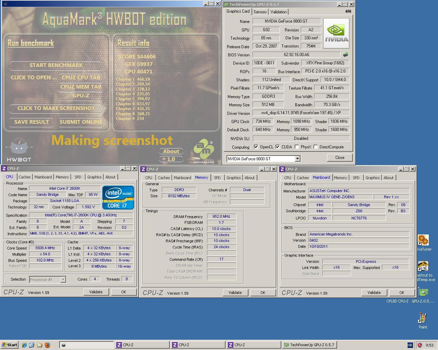Click the BIOS Version field 62.92.16.00.A6
The height and width of the screenshot is (350, 438).
(x=296, y=55)
